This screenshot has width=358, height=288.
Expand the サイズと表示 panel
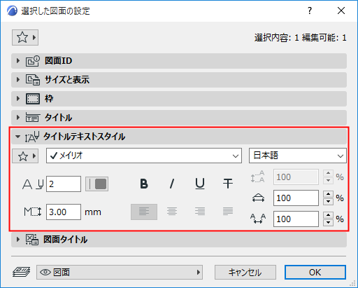click(179, 80)
